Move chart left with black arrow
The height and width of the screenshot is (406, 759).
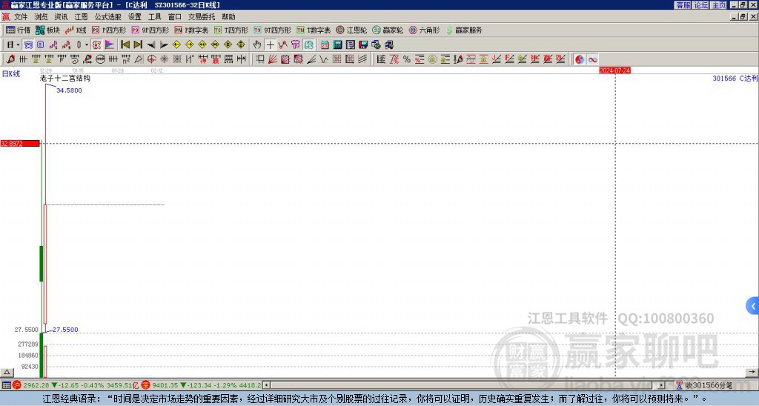click(151, 44)
